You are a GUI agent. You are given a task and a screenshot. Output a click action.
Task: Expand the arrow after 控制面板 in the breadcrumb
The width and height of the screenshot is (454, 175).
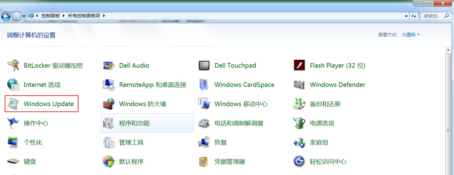[x=64, y=16]
